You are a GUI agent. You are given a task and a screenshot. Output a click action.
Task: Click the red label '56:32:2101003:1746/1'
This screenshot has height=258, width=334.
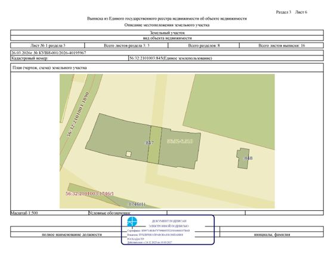pos(89,194)
